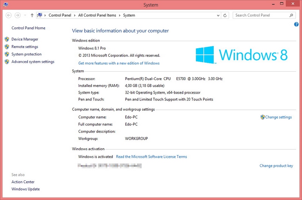Open System protection link
This screenshot has width=302, height=200.
[x=26, y=54]
